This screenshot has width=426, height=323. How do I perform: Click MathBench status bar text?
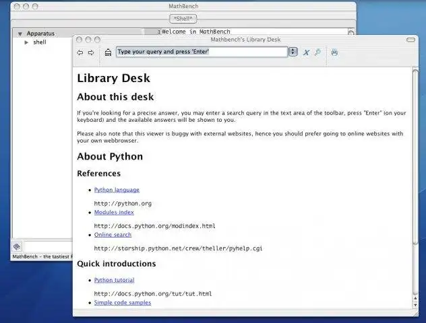(x=42, y=256)
